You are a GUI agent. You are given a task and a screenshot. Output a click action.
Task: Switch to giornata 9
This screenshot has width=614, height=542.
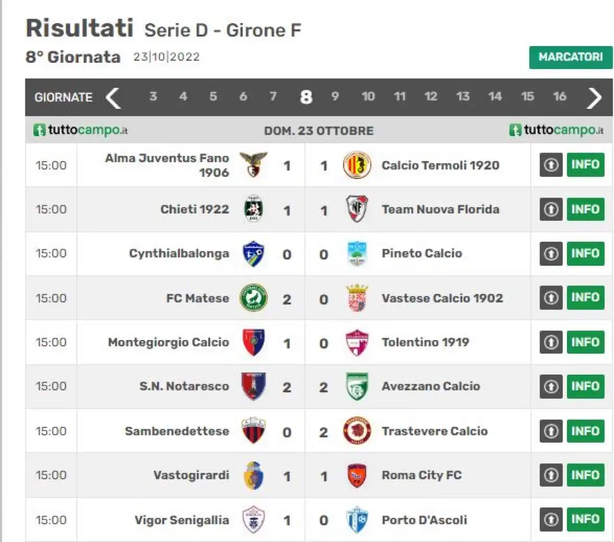click(x=335, y=96)
